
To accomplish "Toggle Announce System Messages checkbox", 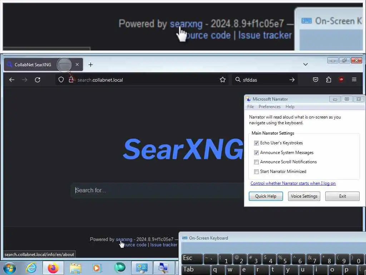I will pyautogui.click(x=256, y=153).
